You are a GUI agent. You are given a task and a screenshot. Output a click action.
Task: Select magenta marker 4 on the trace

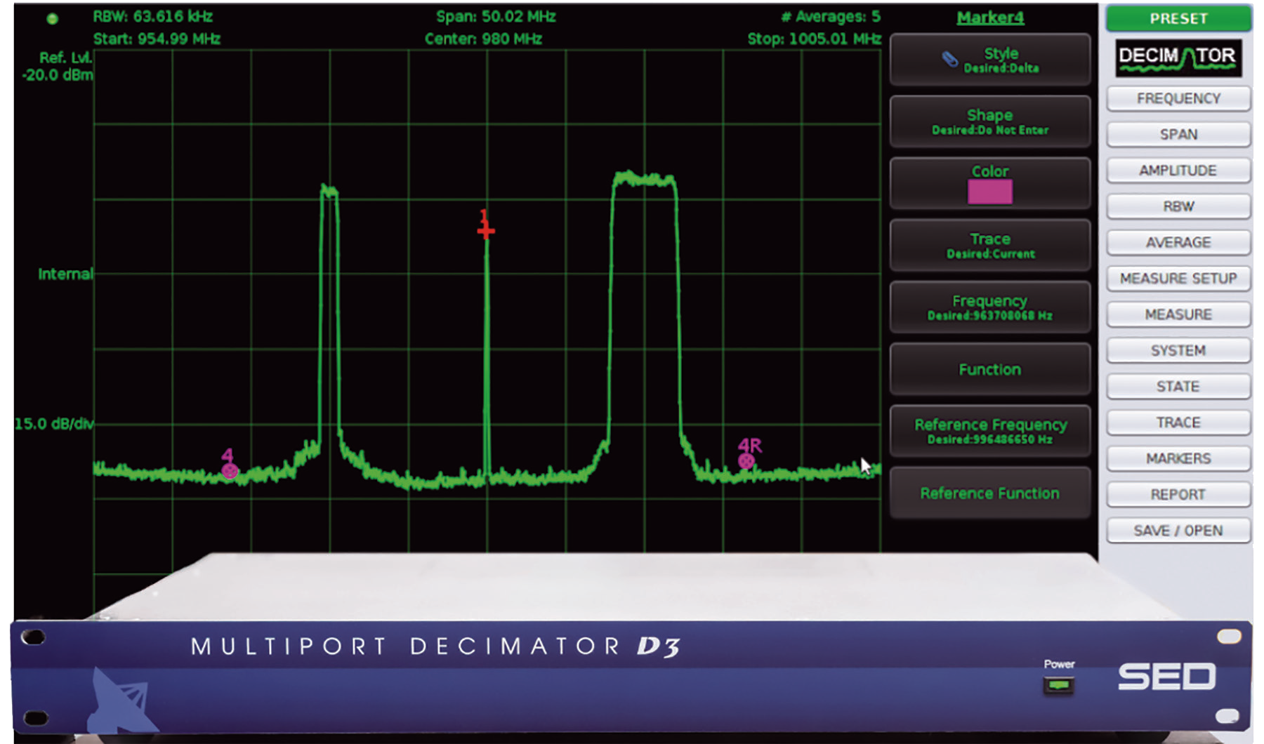pyautogui.click(x=230, y=470)
